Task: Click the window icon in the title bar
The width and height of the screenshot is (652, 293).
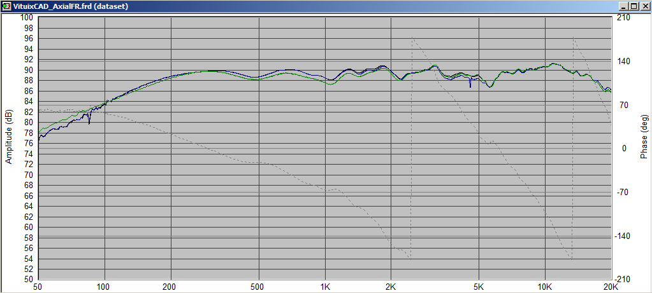Action: pos(6,6)
